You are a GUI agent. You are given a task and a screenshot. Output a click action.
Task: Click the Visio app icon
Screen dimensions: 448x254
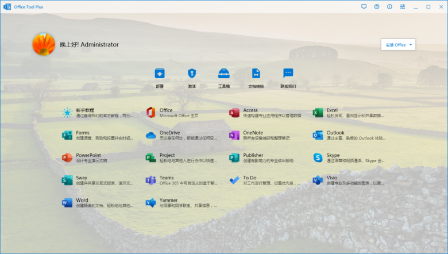point(318,180)
